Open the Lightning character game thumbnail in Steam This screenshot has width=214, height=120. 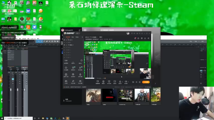[142, 95]
